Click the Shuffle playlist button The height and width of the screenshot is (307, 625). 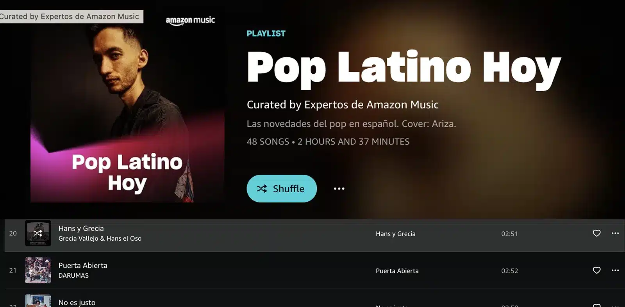coord(282,188)
